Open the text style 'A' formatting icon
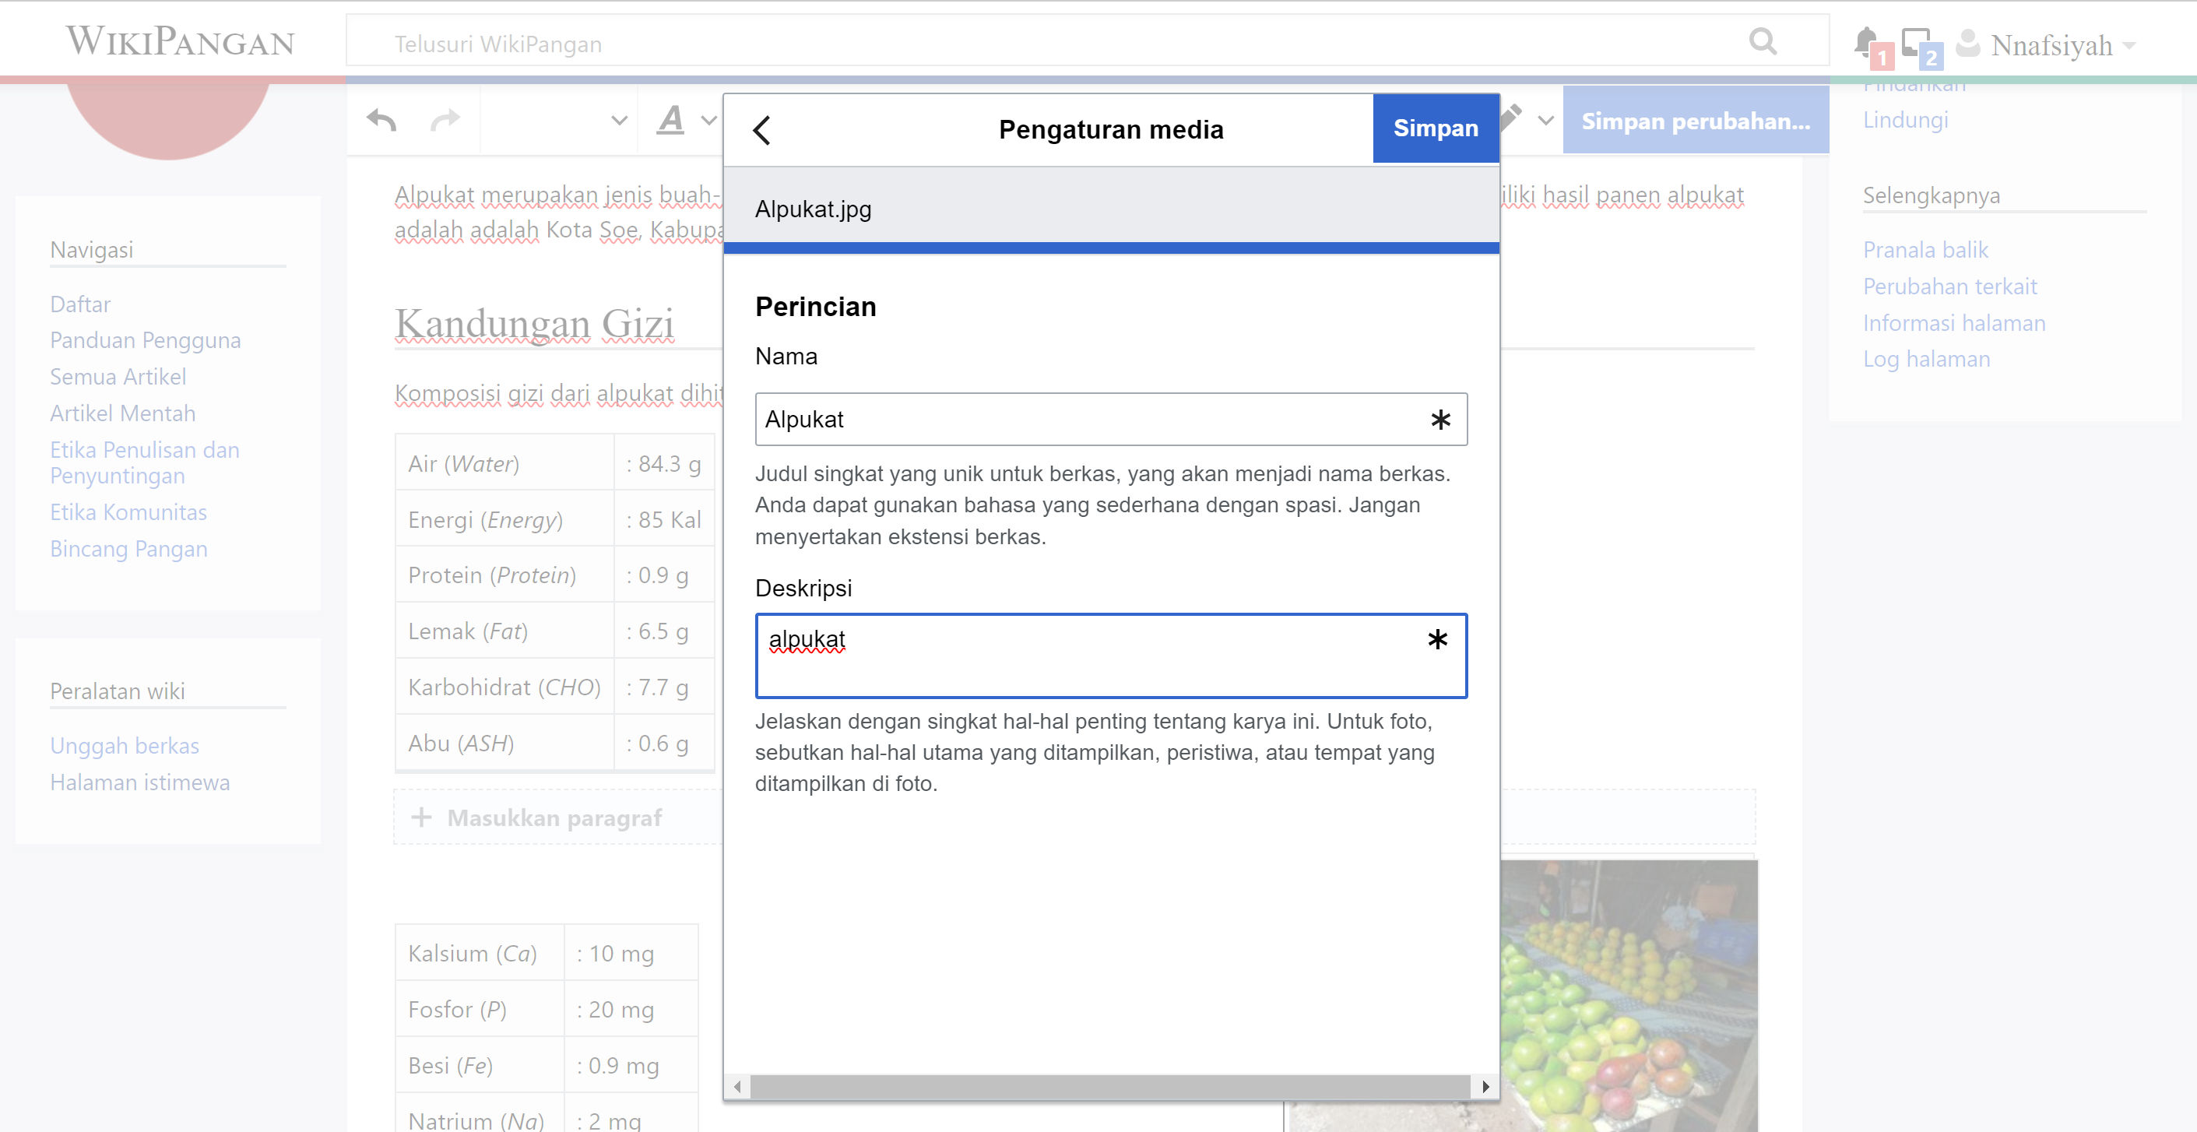Viewport: 2197px width, 1132px height. tap(671, 120)
